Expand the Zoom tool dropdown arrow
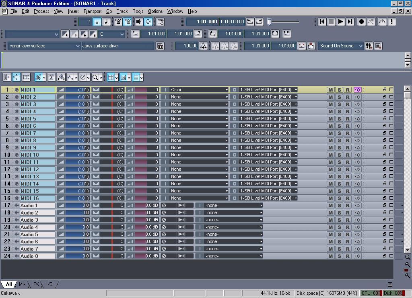This screenshot has width=412, height=298. coord(101,78)
